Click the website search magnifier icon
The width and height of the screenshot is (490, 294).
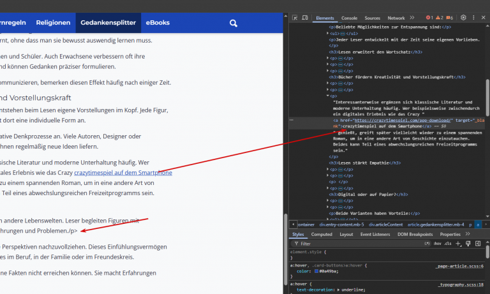coord(234,23)
